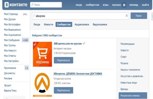Open Мои Друзья

[x=10, y=19]
